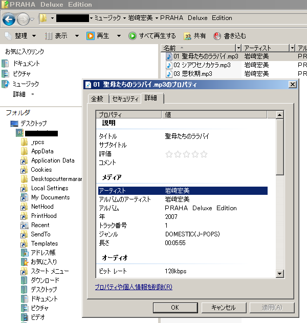Sort by 名前 column header
307x323 pixels.
tap(199, 48)
